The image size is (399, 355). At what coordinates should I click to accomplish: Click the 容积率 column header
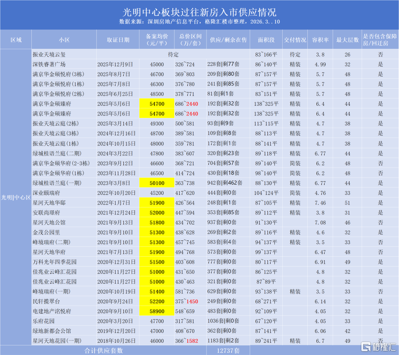[320, 40]
